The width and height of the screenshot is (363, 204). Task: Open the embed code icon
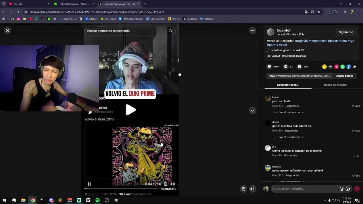330,67
